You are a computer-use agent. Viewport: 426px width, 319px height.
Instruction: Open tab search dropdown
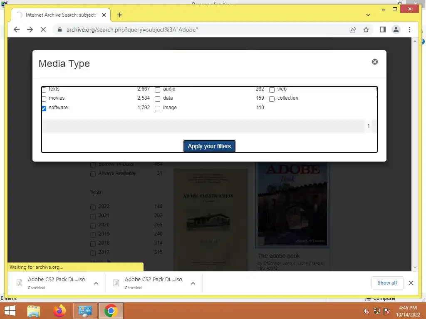tap(368, 15)
